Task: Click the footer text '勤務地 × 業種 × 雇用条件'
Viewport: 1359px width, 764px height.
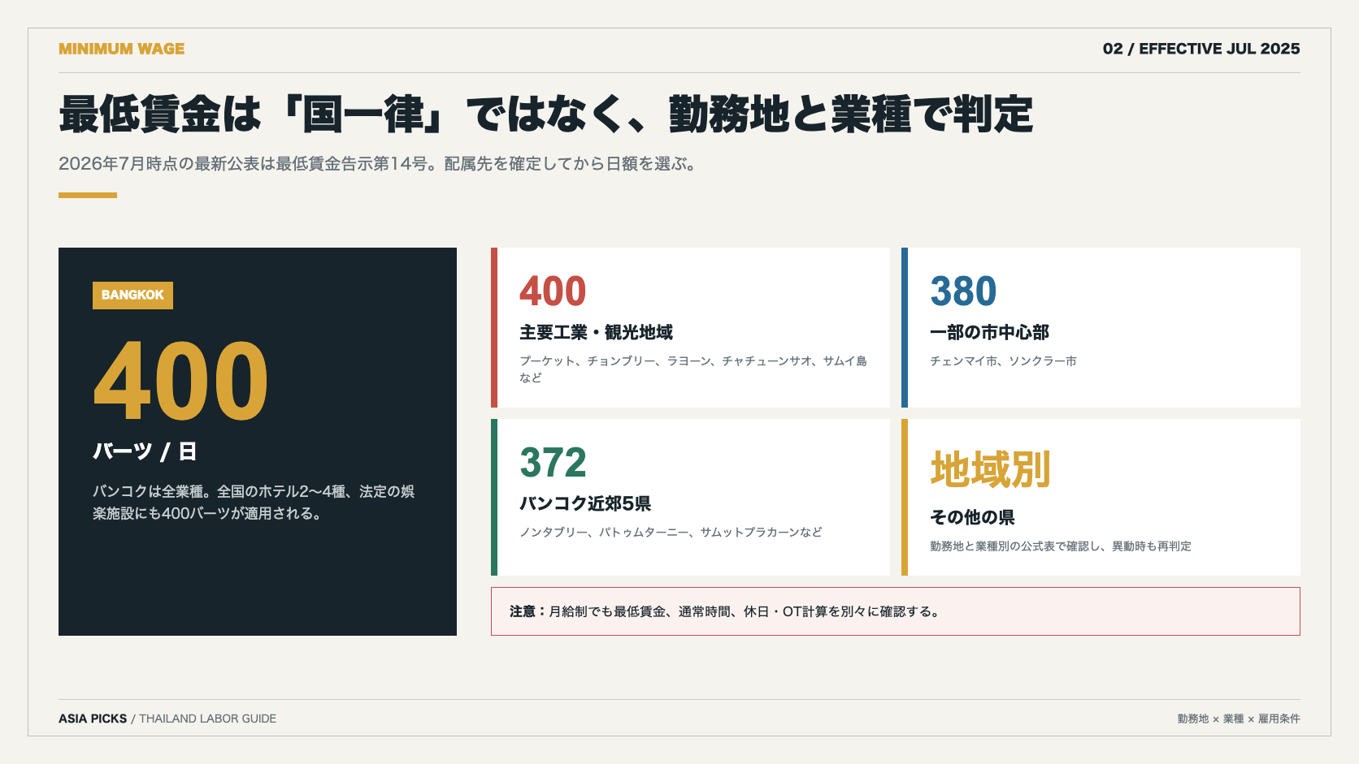Action: (1239, 719)
